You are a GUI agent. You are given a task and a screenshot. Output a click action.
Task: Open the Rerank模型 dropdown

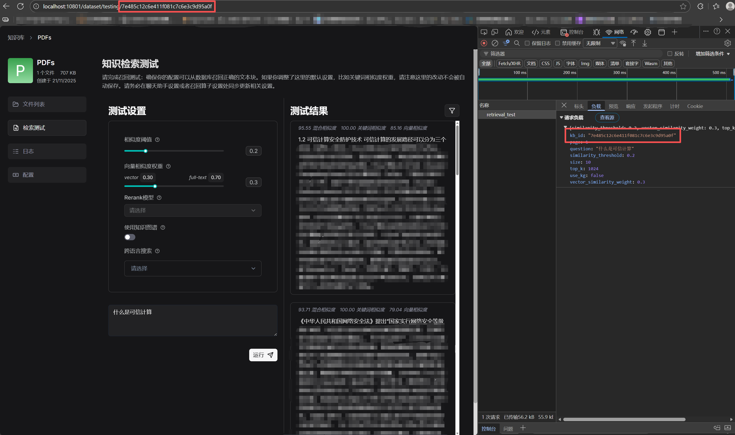coord(192,210)
